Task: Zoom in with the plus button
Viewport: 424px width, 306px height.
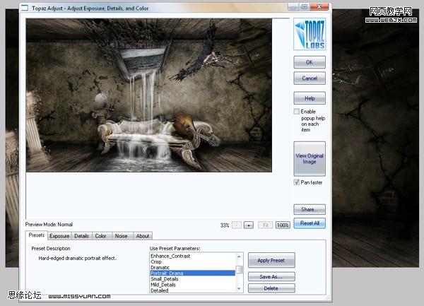Action: tap(249, 225)
